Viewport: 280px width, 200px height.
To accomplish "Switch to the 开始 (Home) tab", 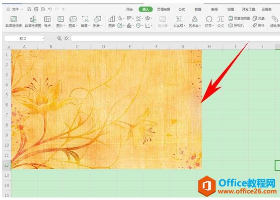I will coord(129,9).
